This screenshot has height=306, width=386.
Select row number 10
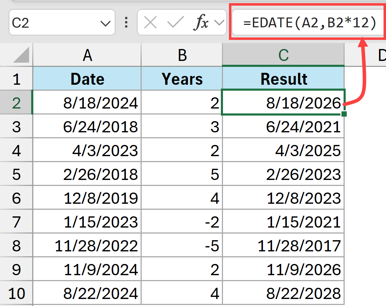(x=16, y=293)
